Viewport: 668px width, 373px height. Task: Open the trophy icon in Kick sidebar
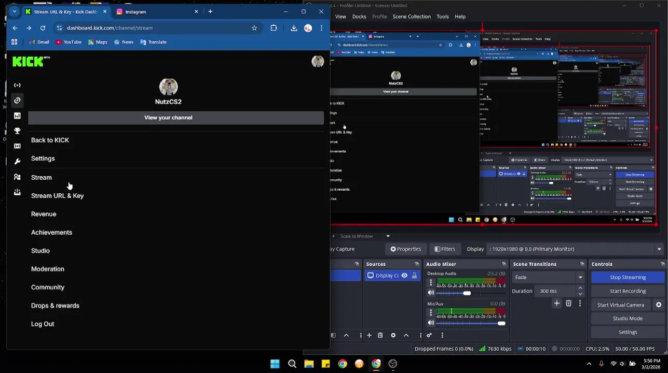(17, 131)
